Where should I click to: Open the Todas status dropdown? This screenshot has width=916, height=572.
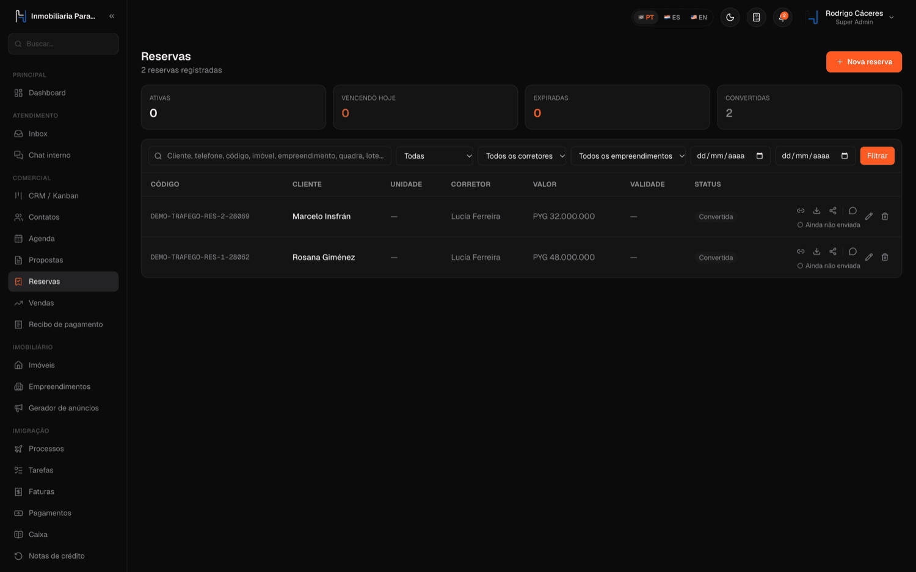coord(435,156)
